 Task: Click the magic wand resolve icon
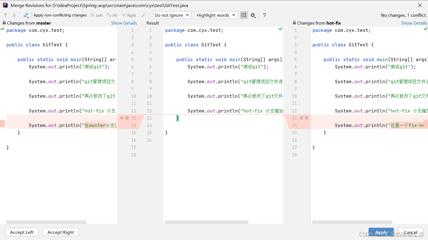(144, 15)
